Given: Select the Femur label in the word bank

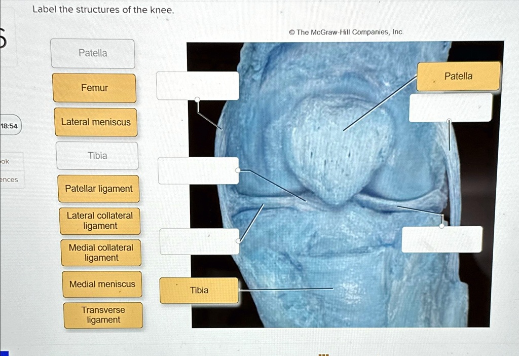Looking at the screenshot, I should (x=94, y=87).
